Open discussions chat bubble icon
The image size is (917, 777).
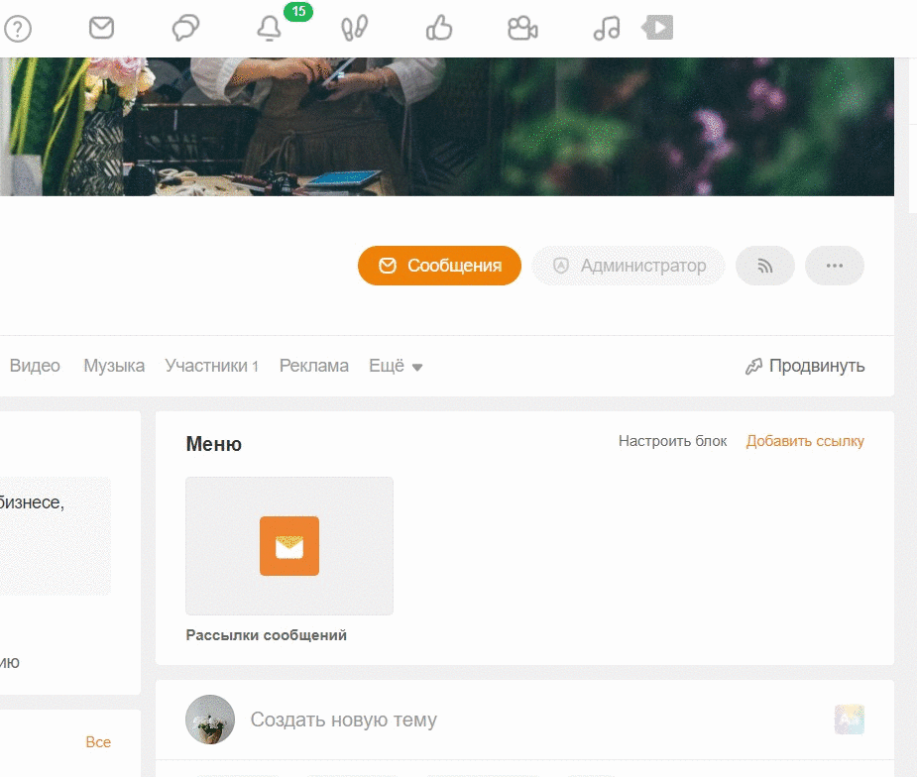point(185,28)
